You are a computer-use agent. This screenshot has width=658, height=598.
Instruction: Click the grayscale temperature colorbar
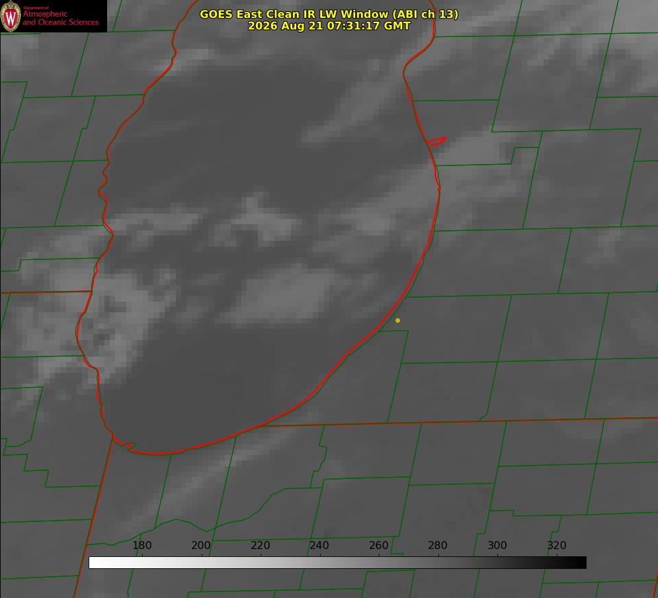[337, 562]
